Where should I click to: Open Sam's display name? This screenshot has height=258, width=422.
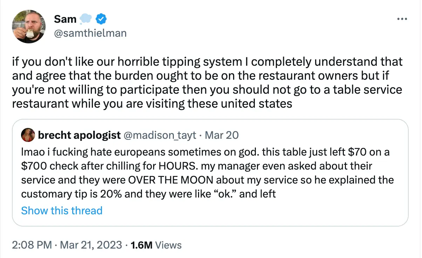click(65, 19)
